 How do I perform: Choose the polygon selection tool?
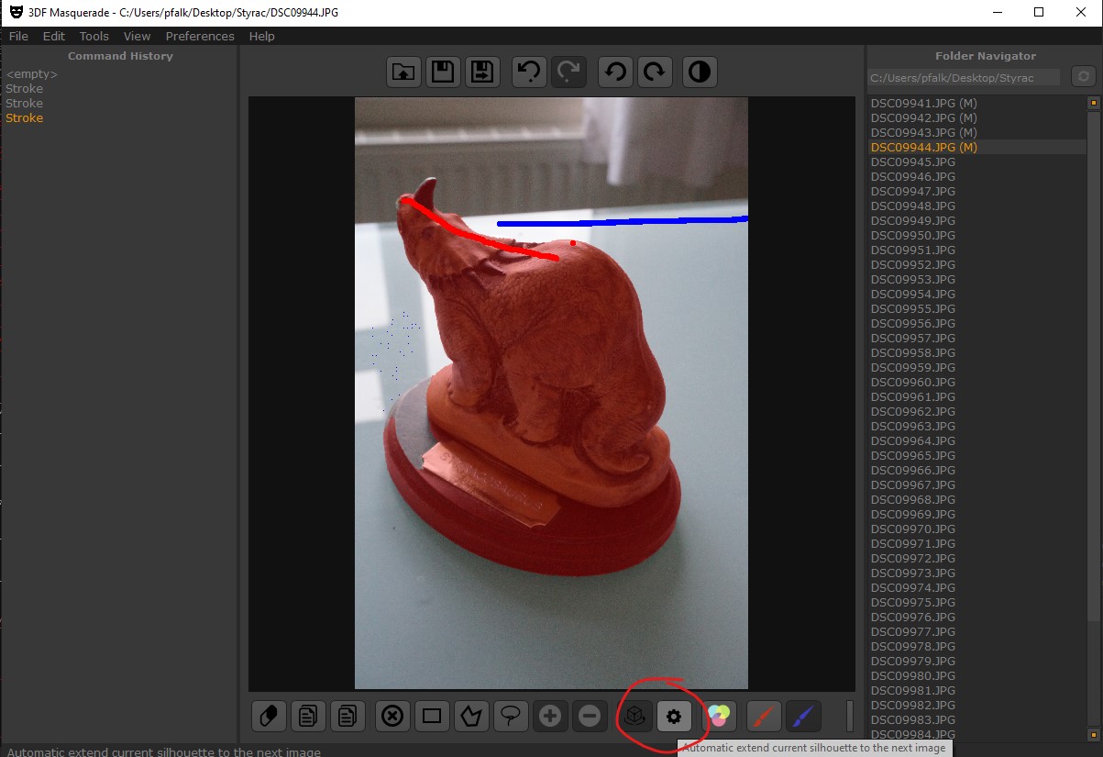(471, 717)
